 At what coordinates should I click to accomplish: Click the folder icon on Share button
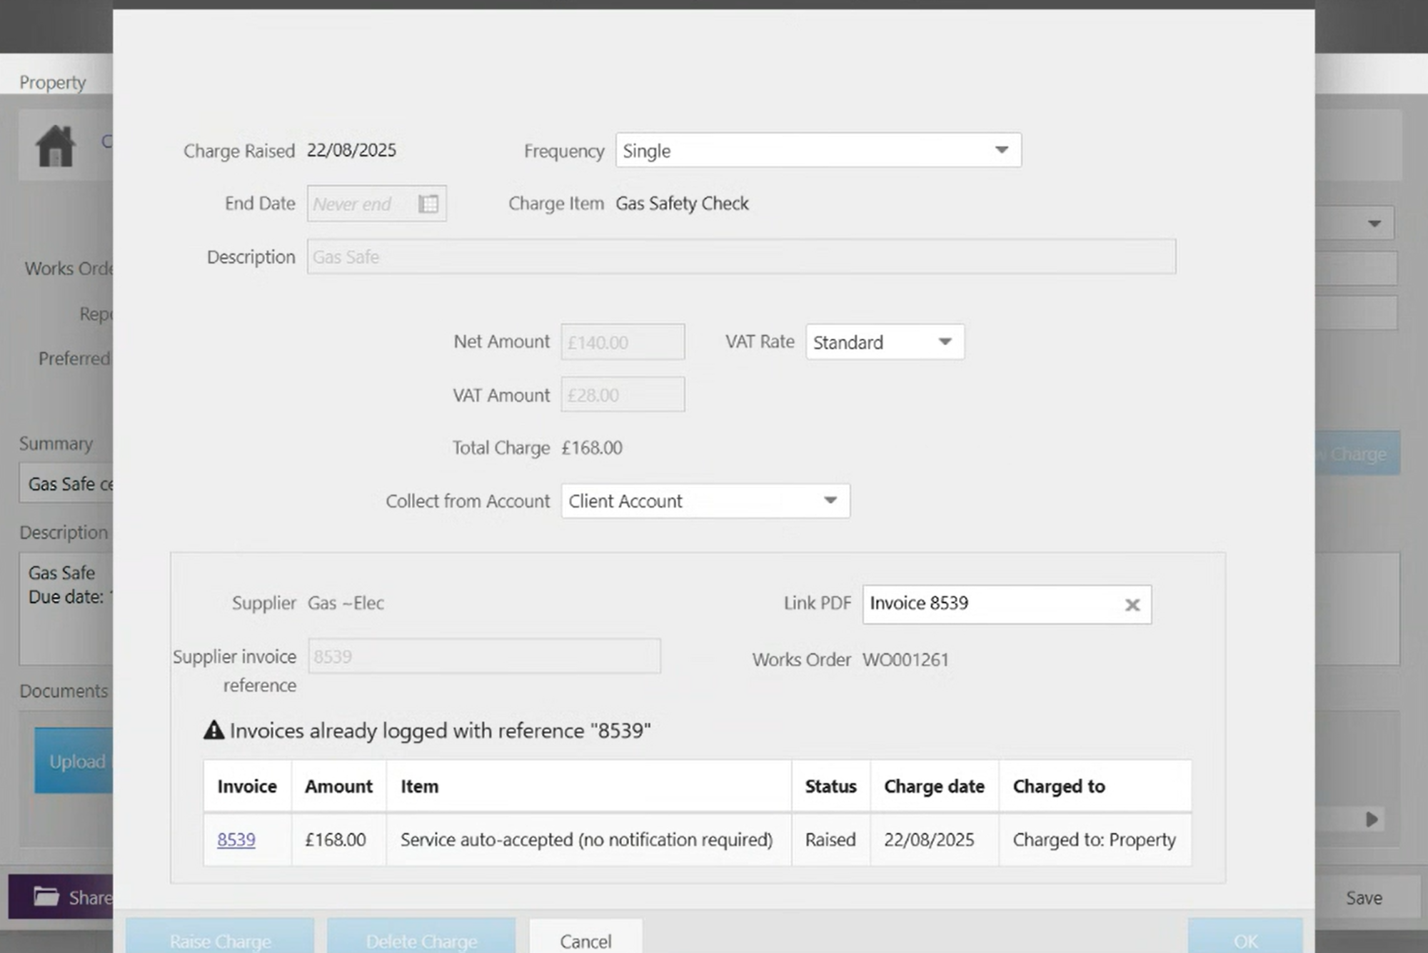46,897
